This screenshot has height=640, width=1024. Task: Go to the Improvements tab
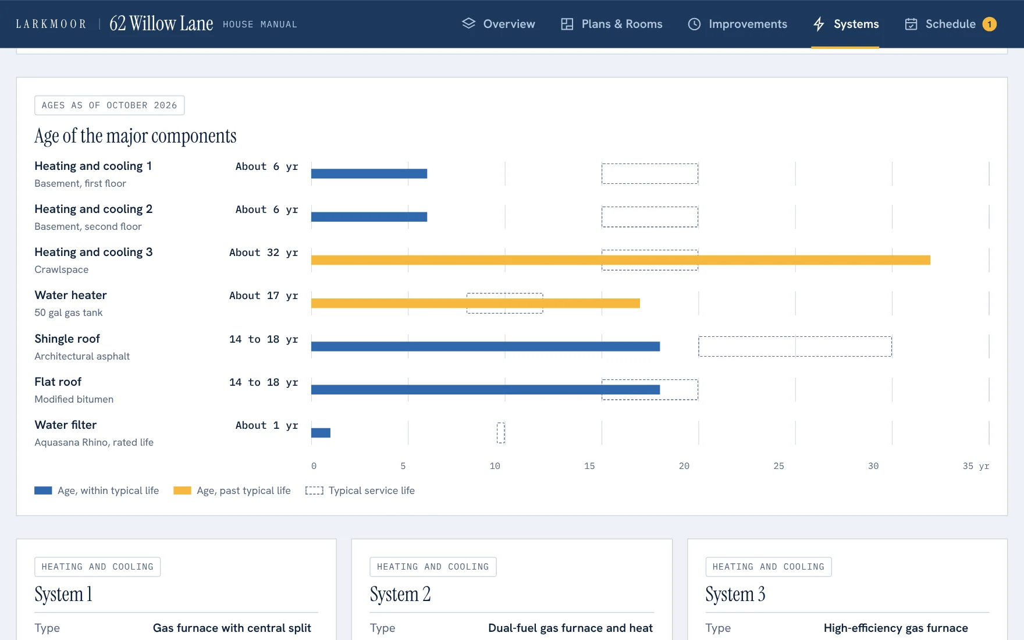(737, 24)
